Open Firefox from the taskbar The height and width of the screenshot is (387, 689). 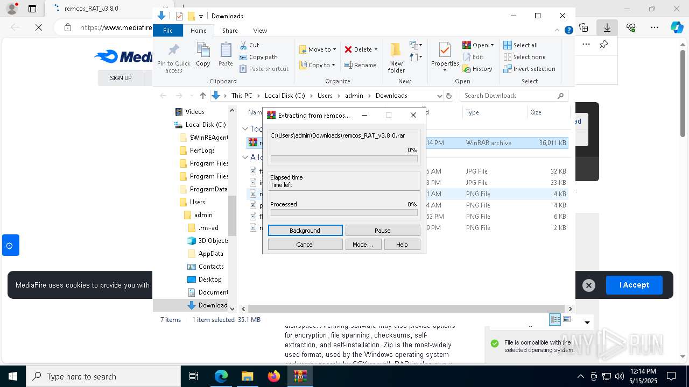274,376
